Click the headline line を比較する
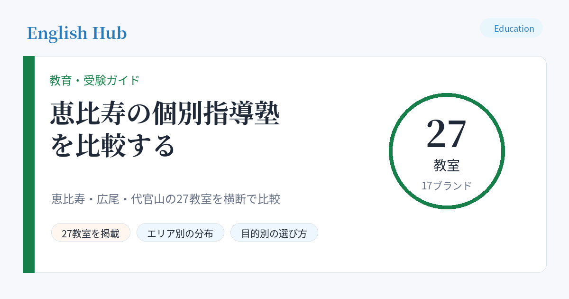Screen dimensions: 569x299 [113, 146]
